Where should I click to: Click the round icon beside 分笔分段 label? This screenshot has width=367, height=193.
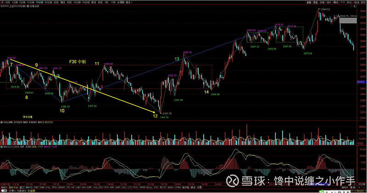(x=28, y=6)
